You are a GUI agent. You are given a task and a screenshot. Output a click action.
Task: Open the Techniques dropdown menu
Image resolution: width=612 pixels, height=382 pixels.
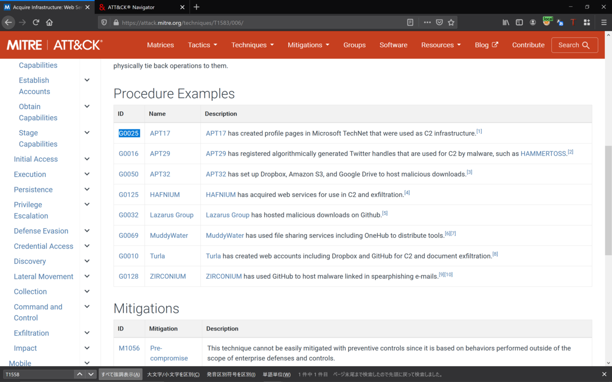coord(252,45)
